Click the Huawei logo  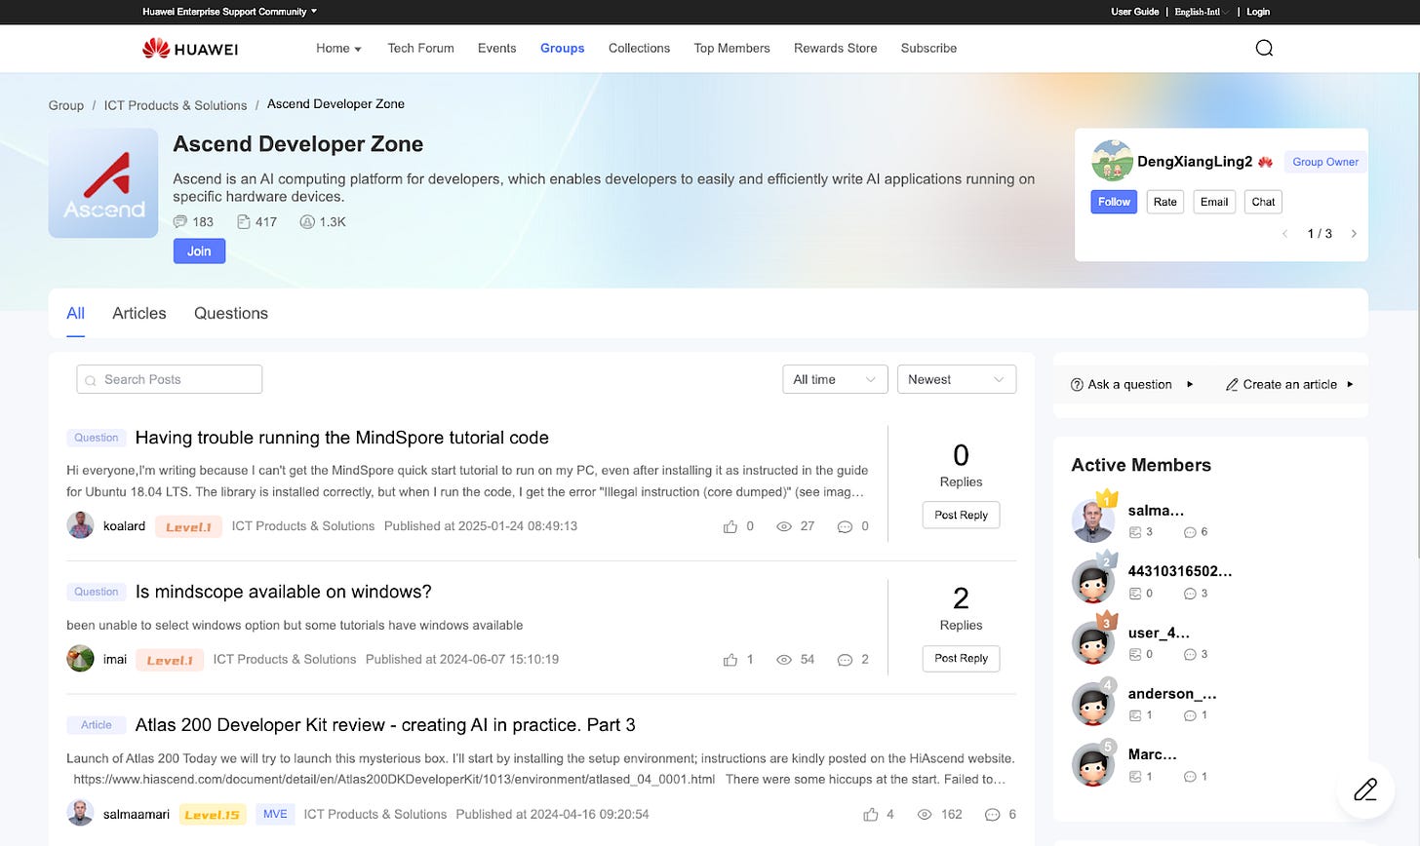(190, 48)
